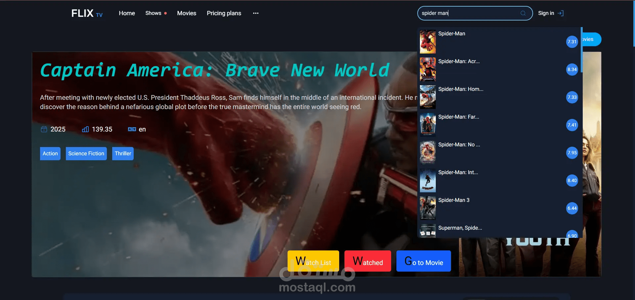635x300 pixels.
Task: Open the Shows menu item
Action: point(153,13)
